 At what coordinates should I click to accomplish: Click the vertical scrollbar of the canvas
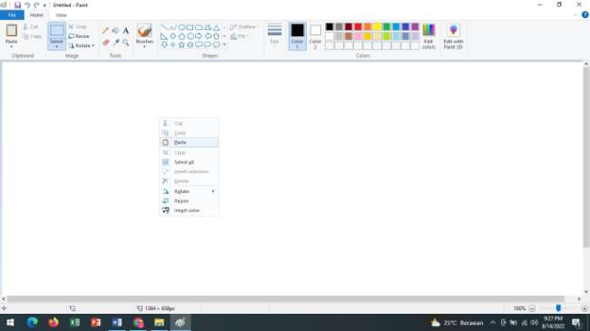586,158
